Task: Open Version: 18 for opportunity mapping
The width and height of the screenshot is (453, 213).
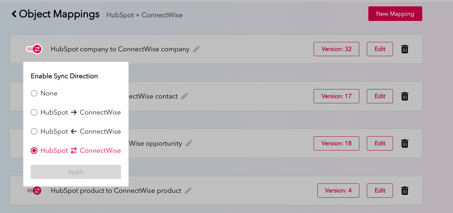Action: tap(336, 143)
